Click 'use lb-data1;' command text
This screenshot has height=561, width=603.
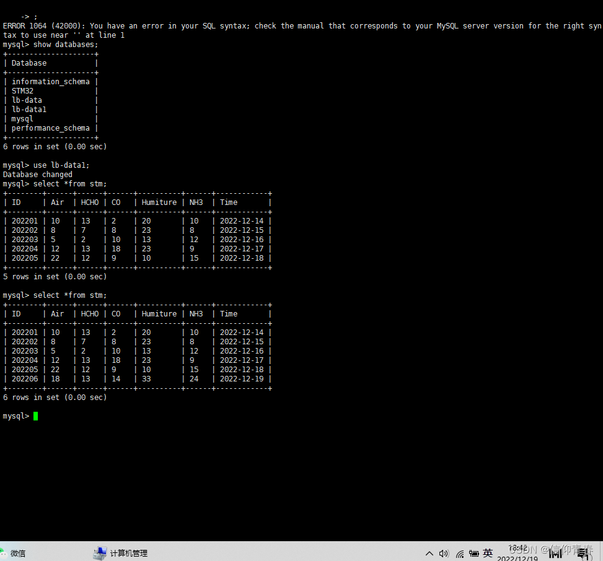(61, 165)
